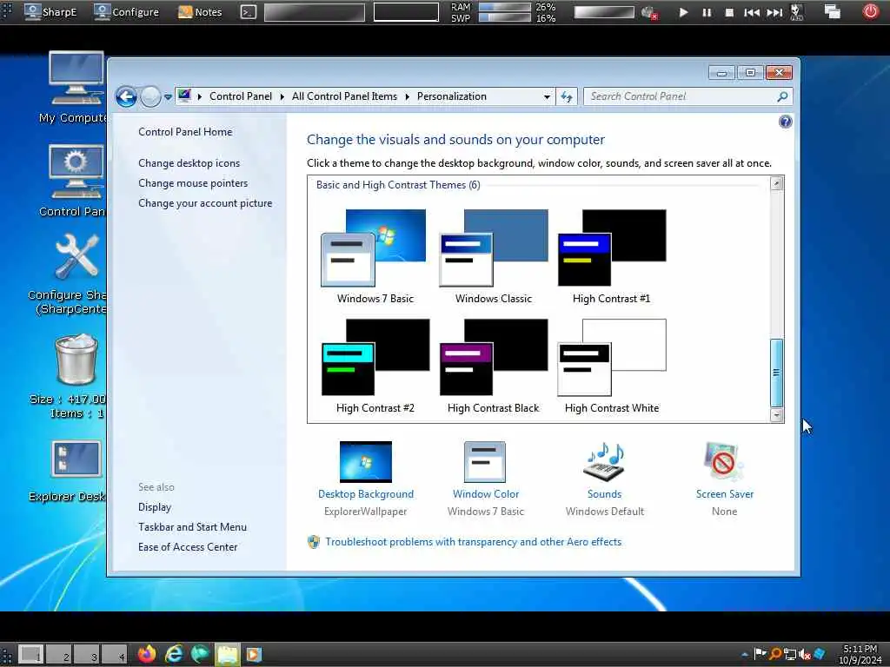Open Troubleshoot problems with transparency link
890x667 pixels.
473,542
